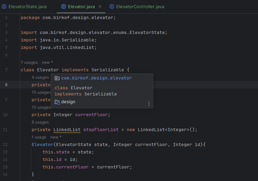Click the class name Elevator on line 7

point(48,70)
